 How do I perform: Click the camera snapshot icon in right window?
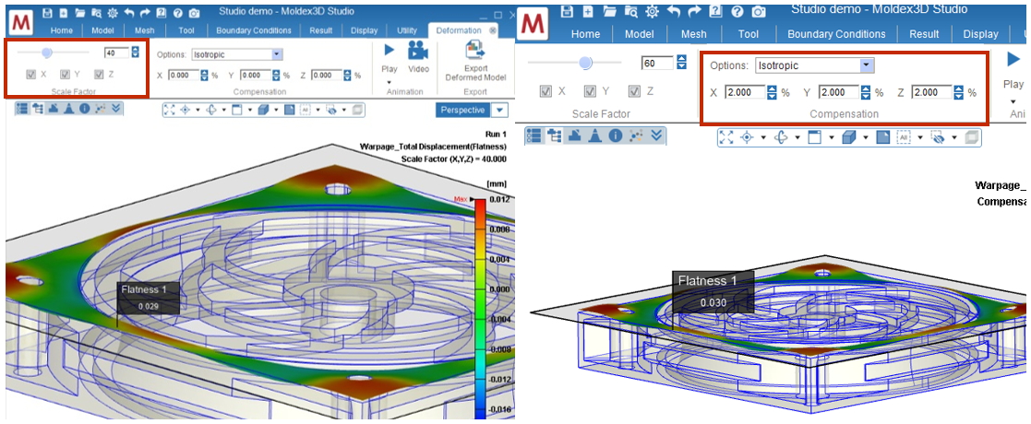759,11
